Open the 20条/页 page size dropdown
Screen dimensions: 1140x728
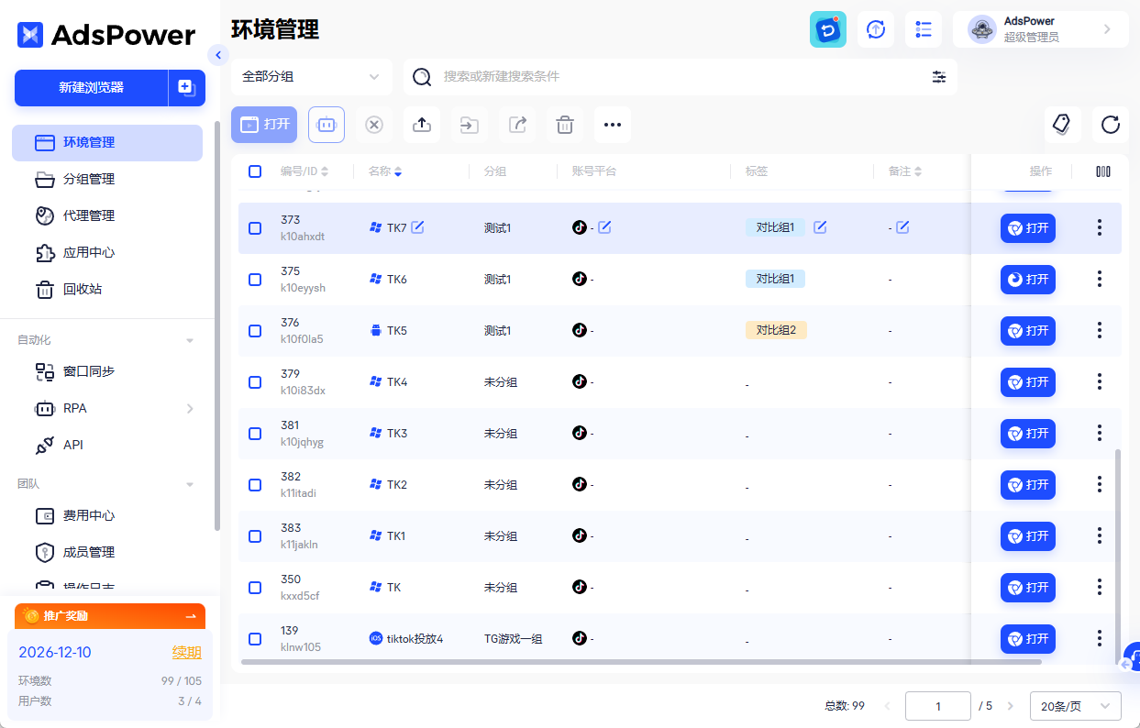point(1076,706)
